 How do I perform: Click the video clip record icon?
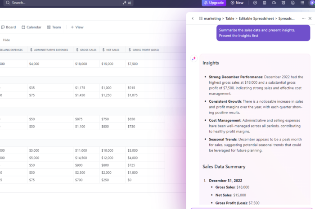pos(274,3)
